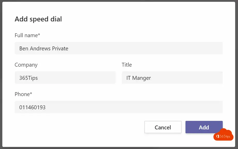Click the 'Full name*' label
238x149 pixels.
click(x=27, y=35)
